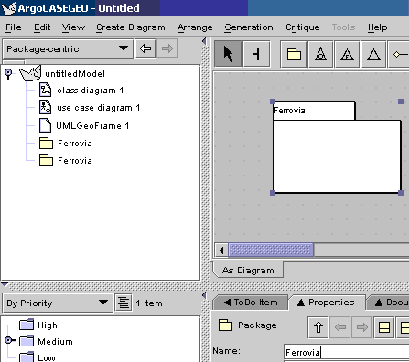Click the navigate back arrow in explorer
The height and width of the screenshot is (362, 409).
(145, 48)
